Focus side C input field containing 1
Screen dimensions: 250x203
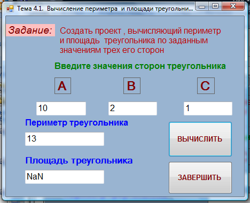point(208,108)
